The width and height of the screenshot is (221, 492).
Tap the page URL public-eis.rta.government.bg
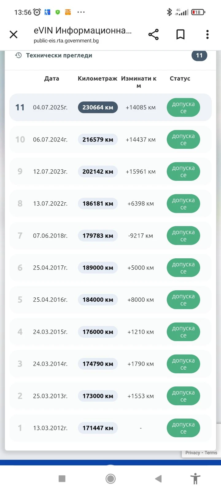pyautogui.click(x=66, y=41)
